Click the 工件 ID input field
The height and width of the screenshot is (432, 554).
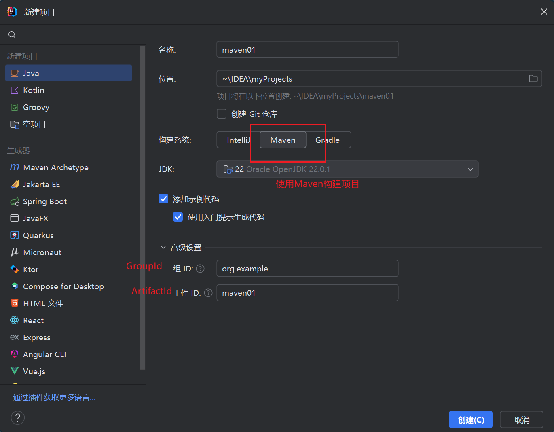coord(307,292)
